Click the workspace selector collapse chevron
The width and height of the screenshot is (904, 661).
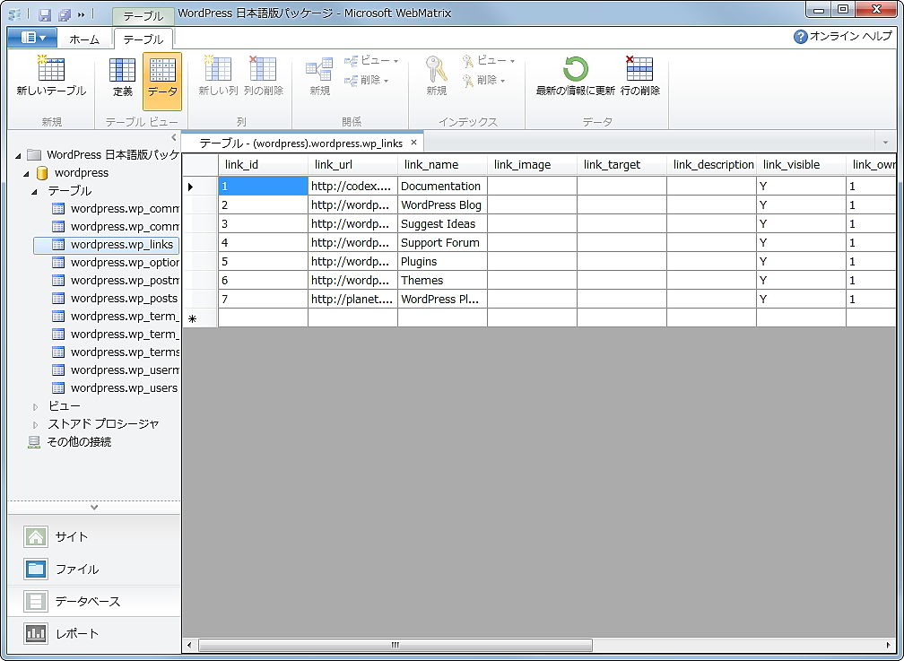click(94, 508)
